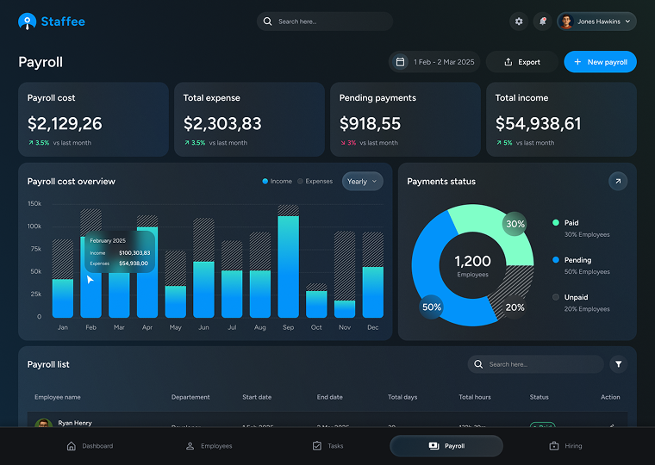
Task: Click the magnifier icon in Payroll list search
Action: 478,364
